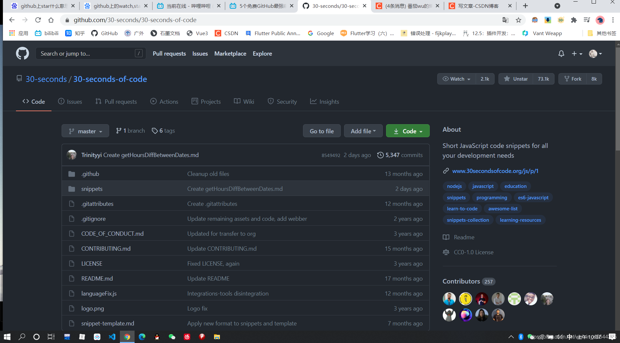Open the Vue3 bookmark
620x343 pixels.
pos(197,33)
